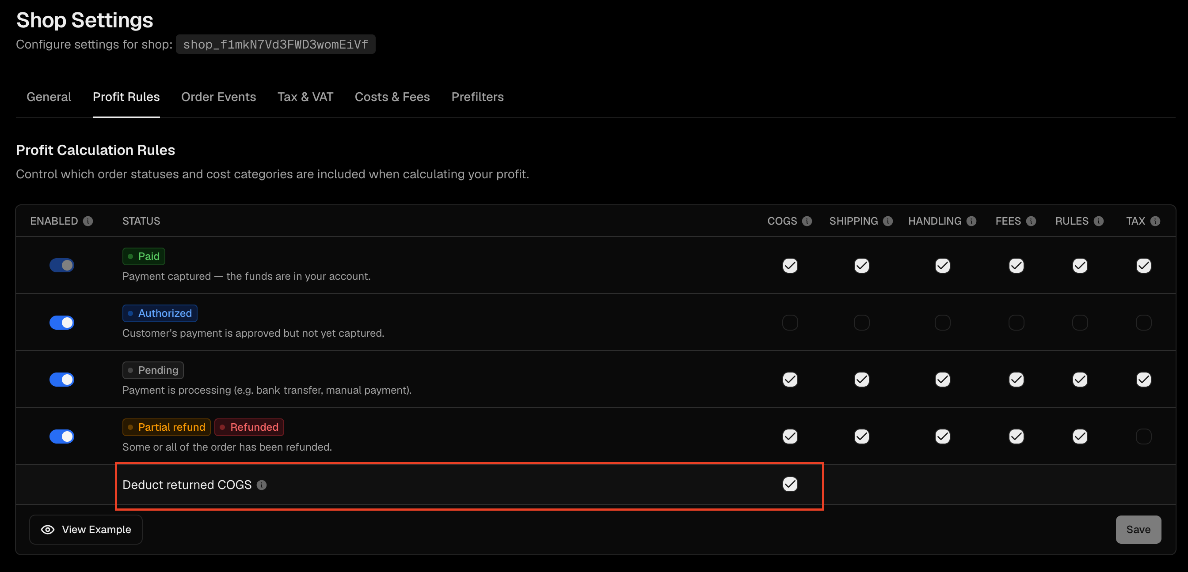This screenshot has width=1188, height=572.
Task: Click the Save button
Action: [1138, 530]
